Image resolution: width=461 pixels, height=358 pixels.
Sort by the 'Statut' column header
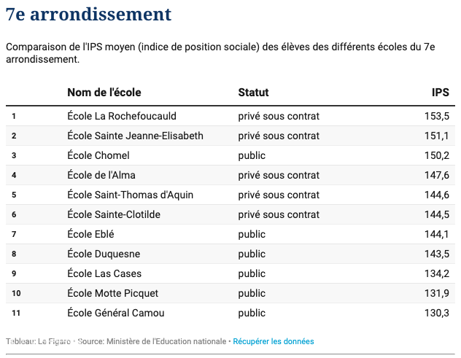tap(253, 93)
